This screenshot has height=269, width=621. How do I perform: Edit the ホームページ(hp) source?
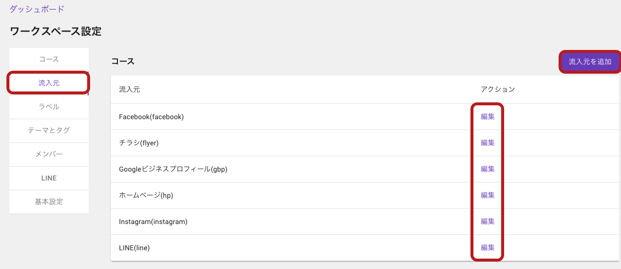pos(488,195)
